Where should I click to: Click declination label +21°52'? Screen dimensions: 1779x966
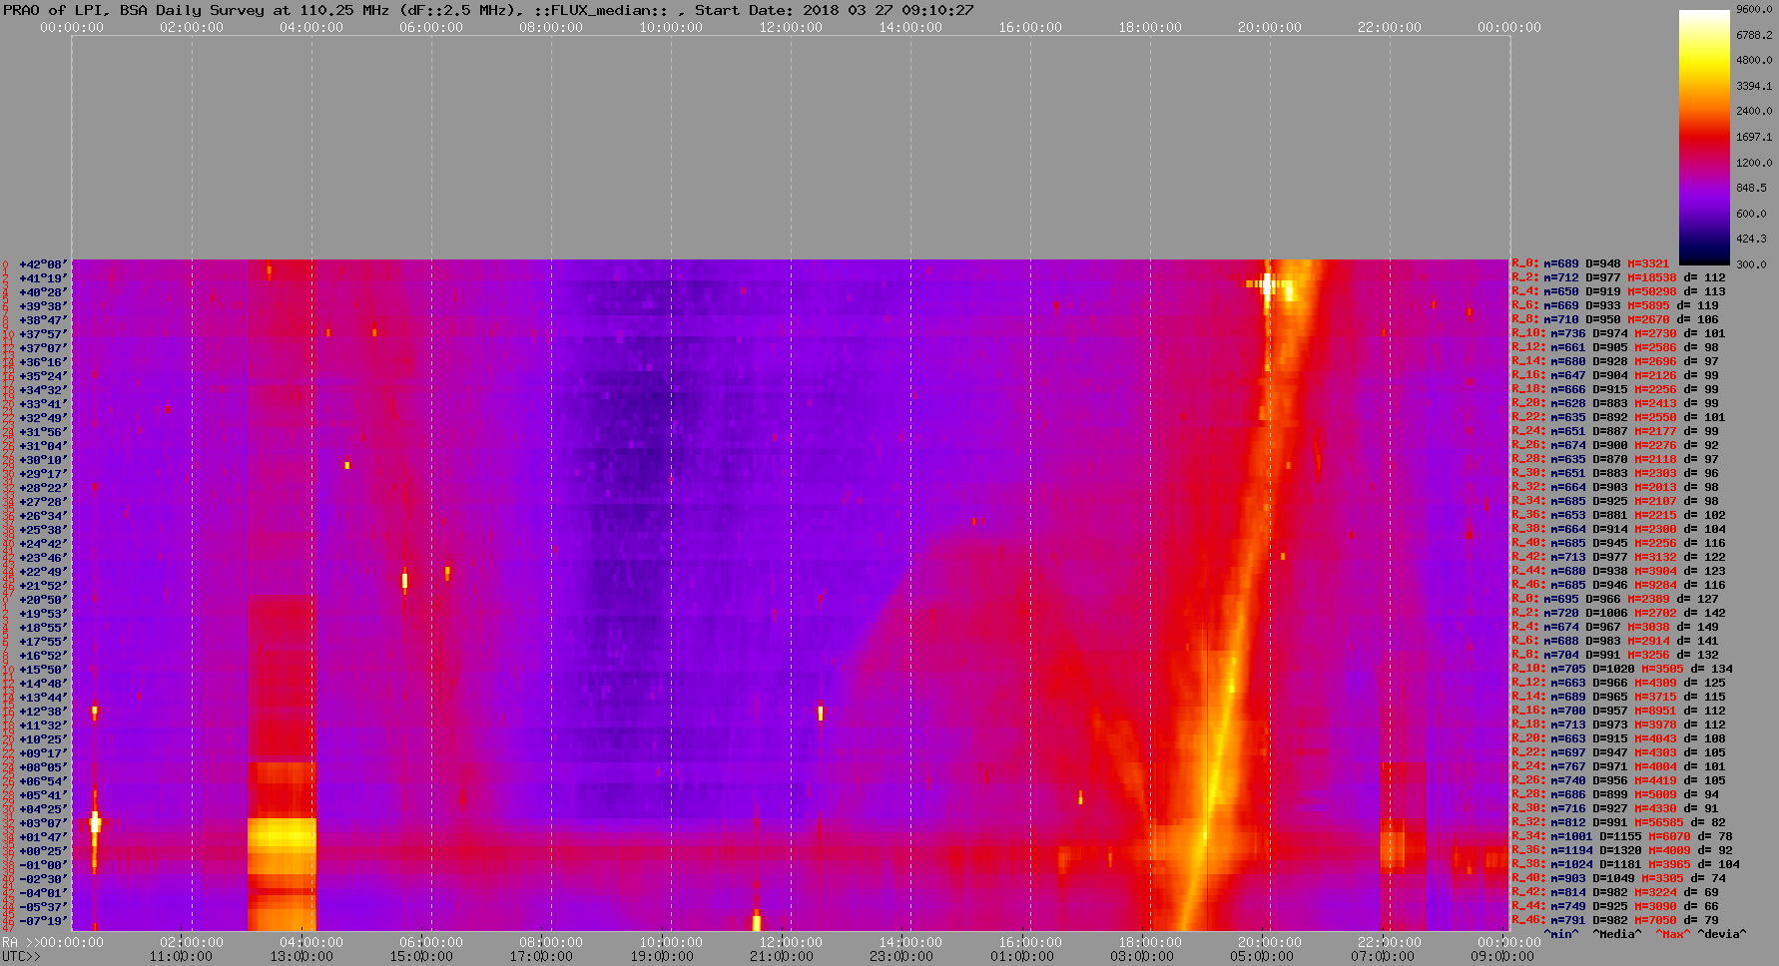tap(43, 586)
